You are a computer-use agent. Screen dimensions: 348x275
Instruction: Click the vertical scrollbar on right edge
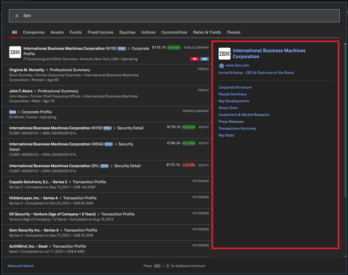coord(345,119)
